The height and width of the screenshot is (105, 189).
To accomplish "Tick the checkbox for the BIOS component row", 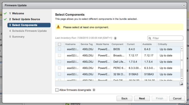I will click(x=60, y=49).
